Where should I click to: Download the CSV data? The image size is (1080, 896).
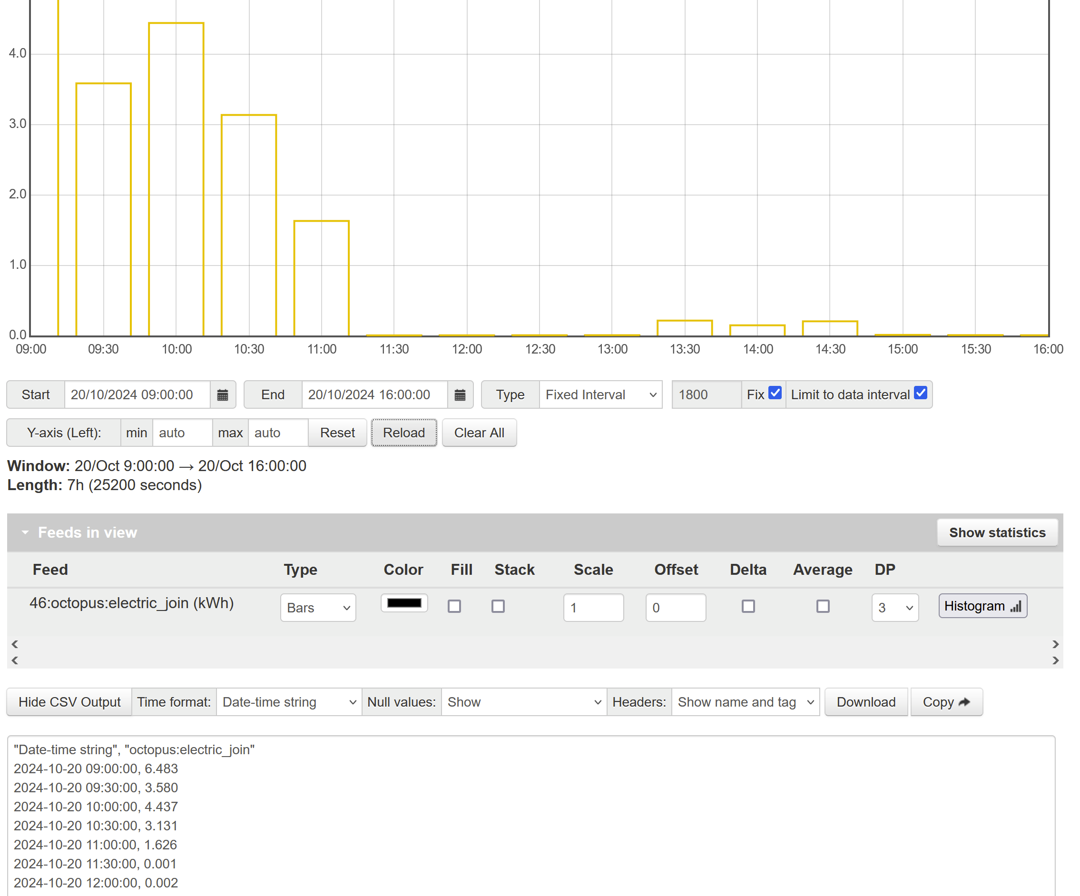[866, 701]
